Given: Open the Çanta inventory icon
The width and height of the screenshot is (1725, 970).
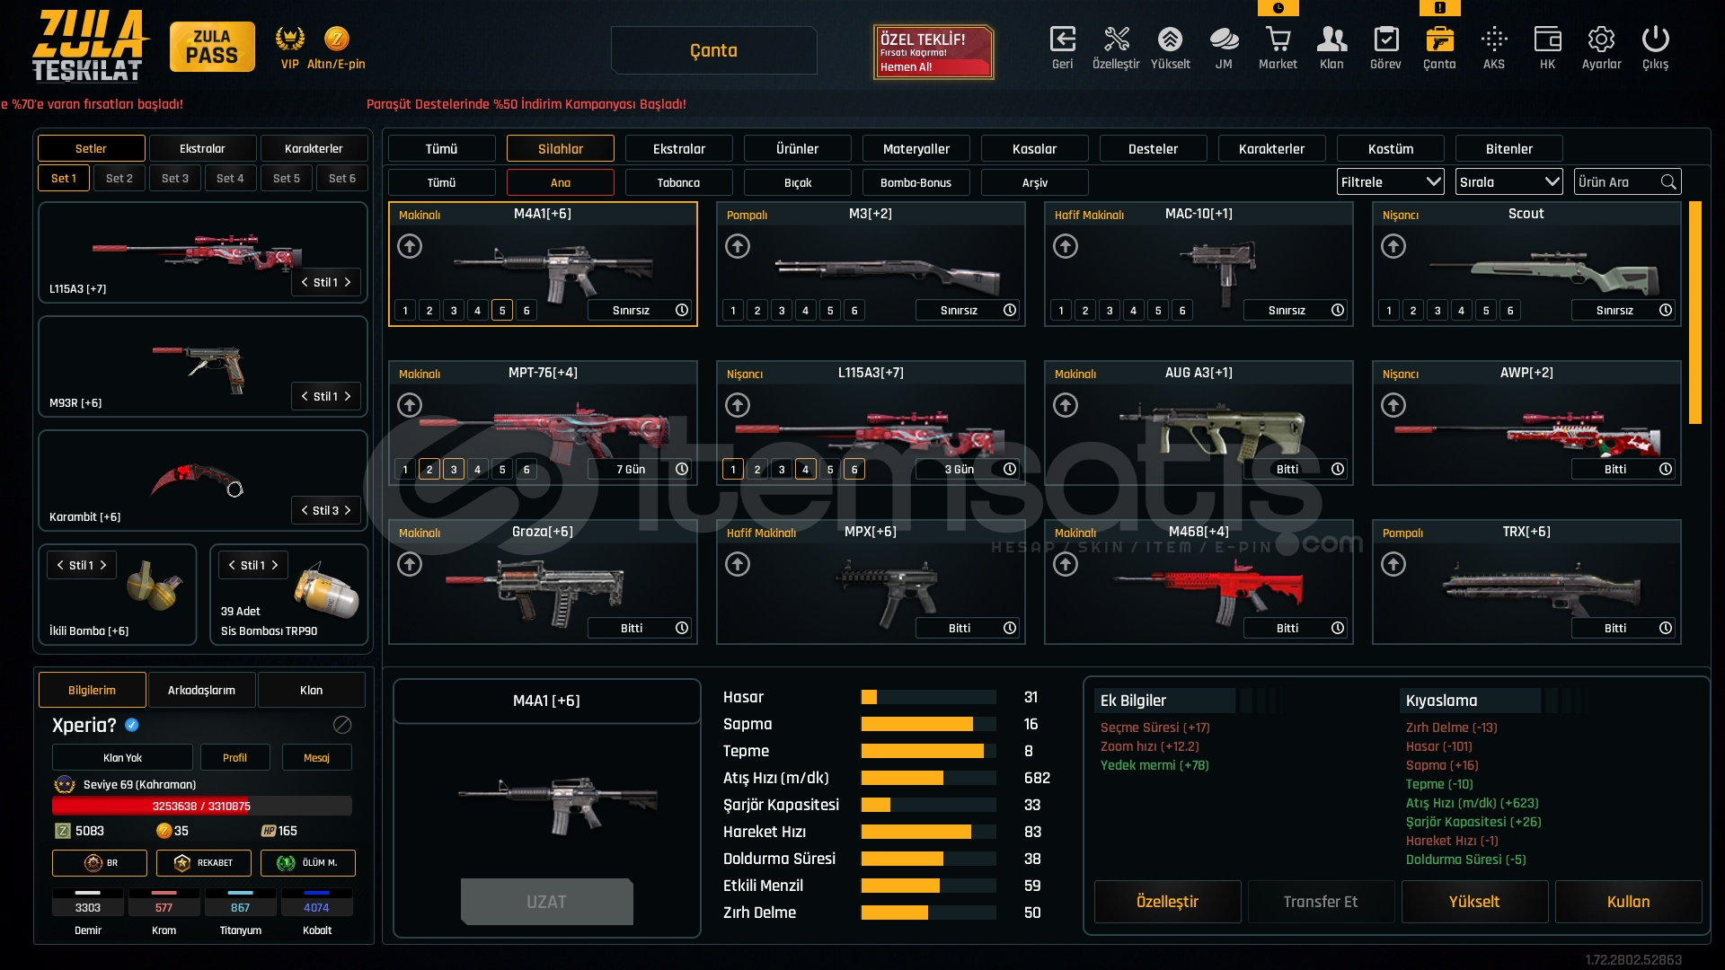Looking at the screenshot, I should (x=1439, y=40).
